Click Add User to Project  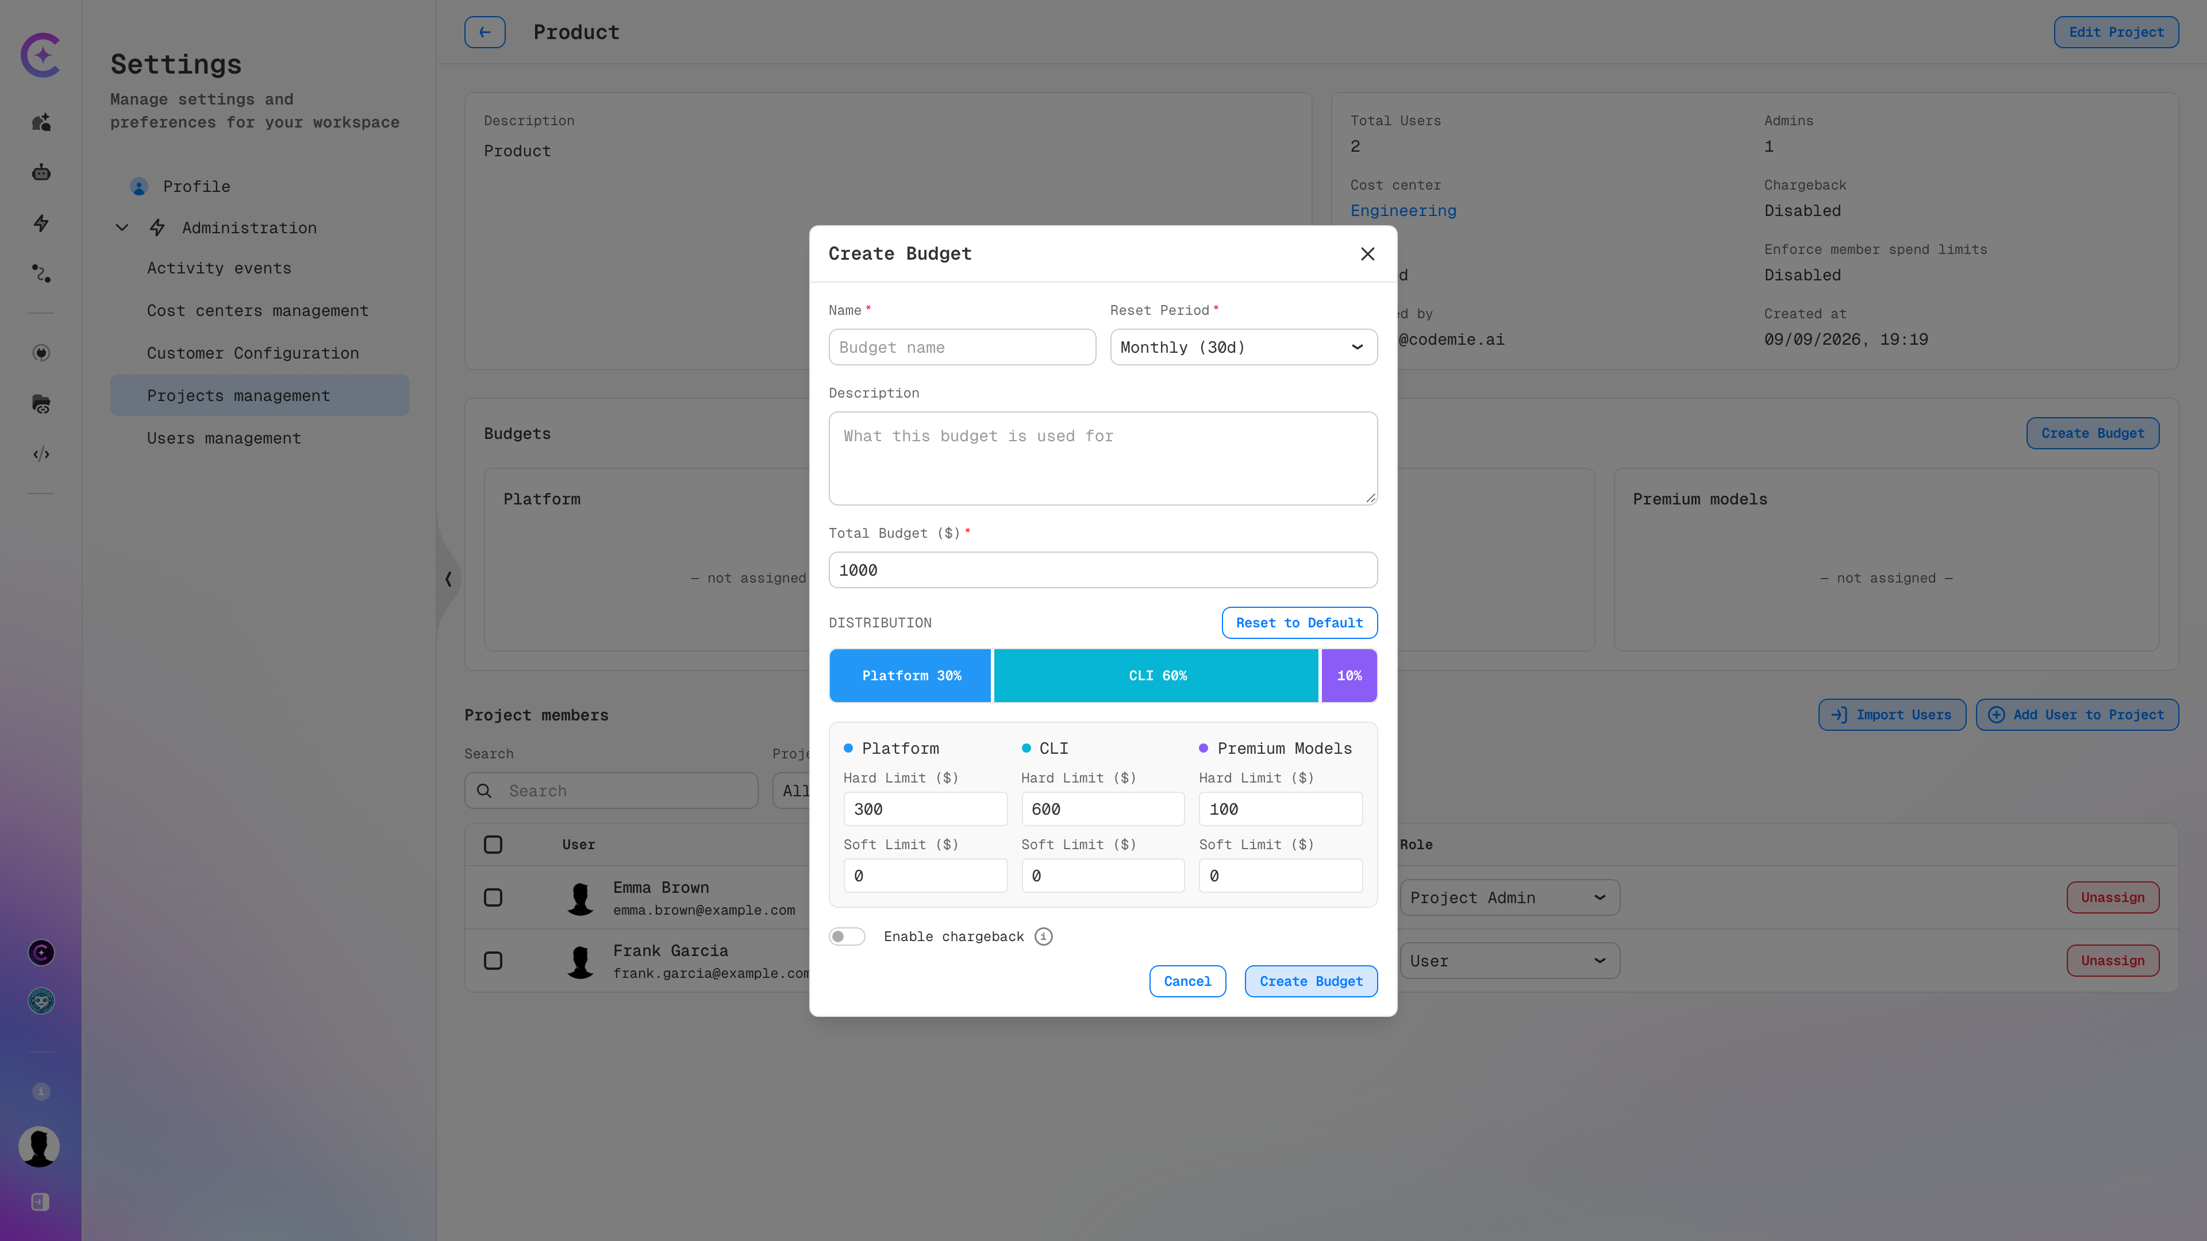click(2077, 714)
